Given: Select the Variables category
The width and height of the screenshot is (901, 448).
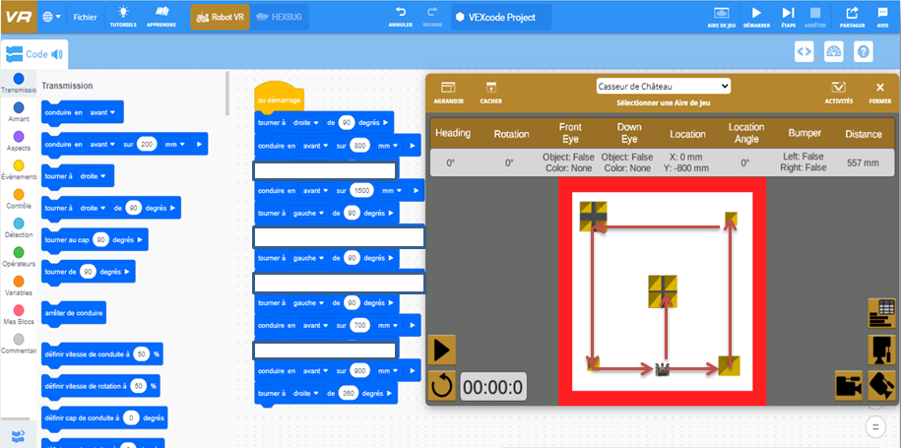Looking at the screenshot, I should 19,286.
